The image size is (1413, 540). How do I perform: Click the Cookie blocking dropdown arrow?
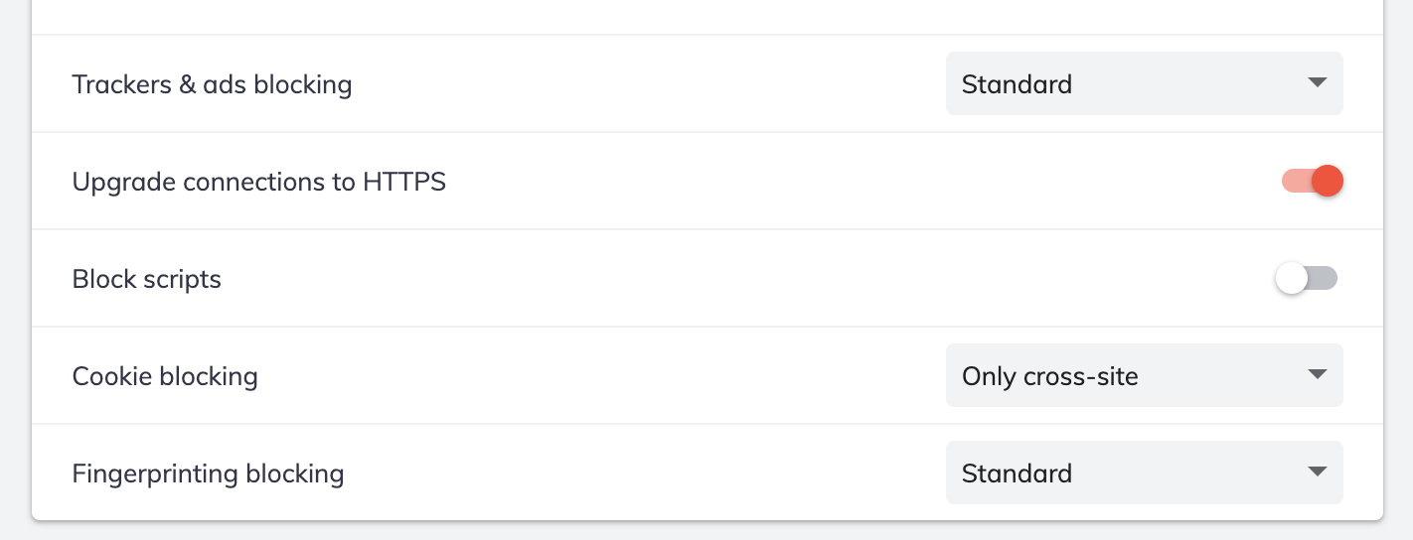click(1318, 375)
